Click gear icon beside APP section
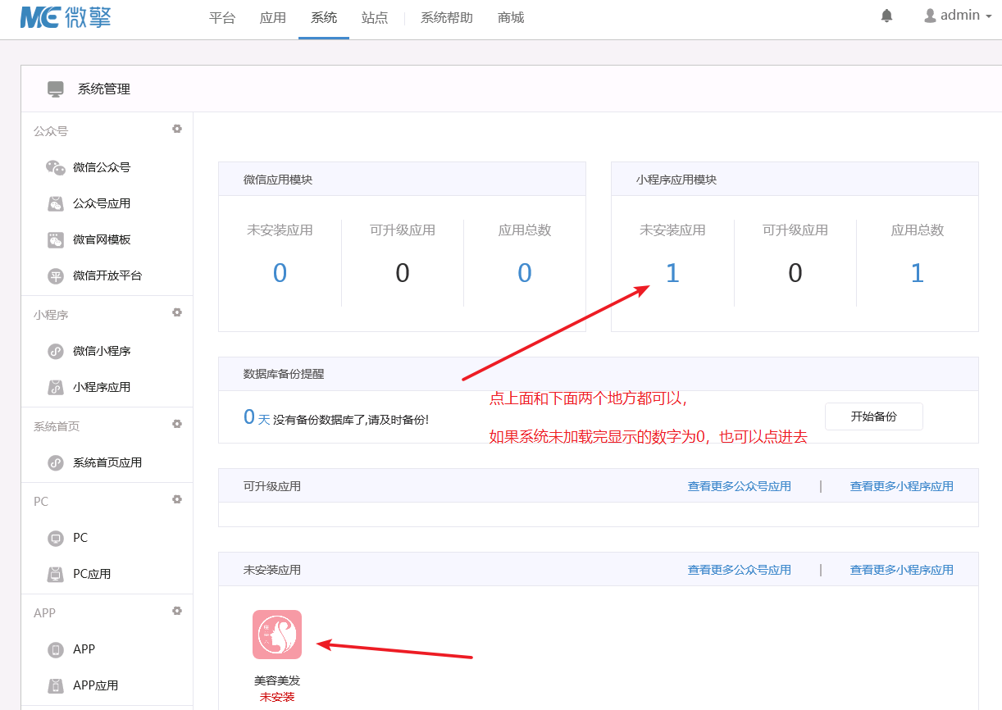The width and height of the screenshot is (1002, 710). tap(176, 611)
